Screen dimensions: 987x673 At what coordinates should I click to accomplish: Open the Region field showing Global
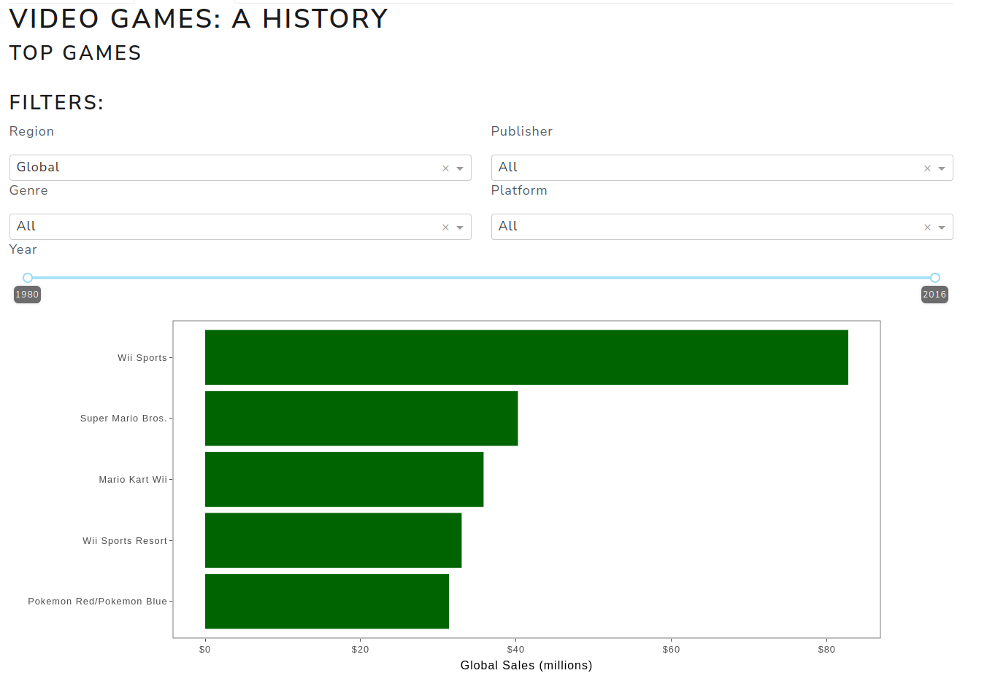click(x=240, y=168)
